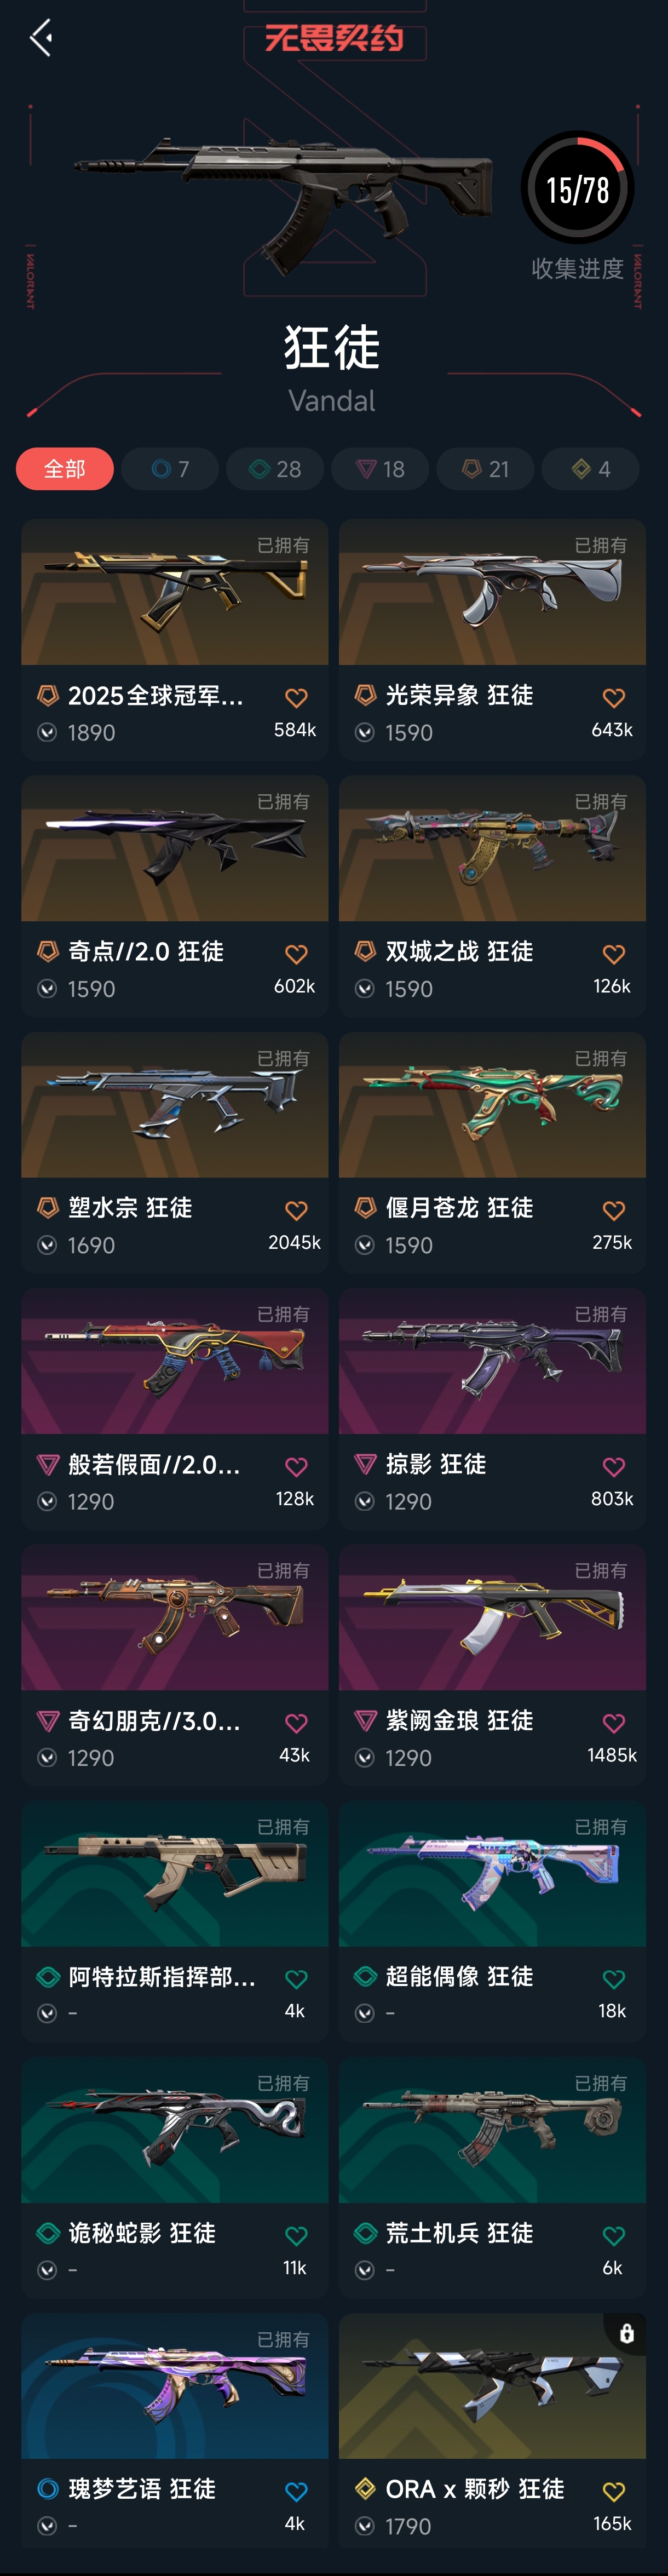This screenshot has width=668, height=2576.
Task: Favorite the 光荣异象 狂徒 skin heart
Action: pos(614,698)
